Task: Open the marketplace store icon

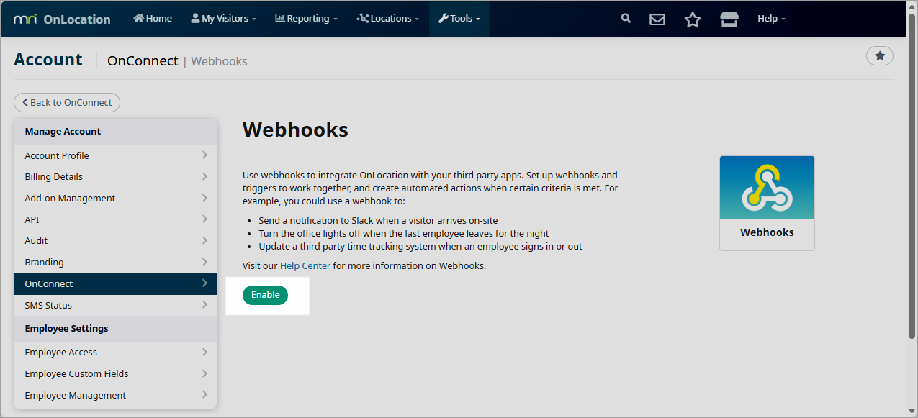Action: click(x=729, y=19)
